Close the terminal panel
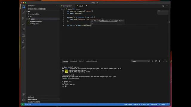This screenshot has height=107, width=191. pyautogui.click(x=167, y=61)
